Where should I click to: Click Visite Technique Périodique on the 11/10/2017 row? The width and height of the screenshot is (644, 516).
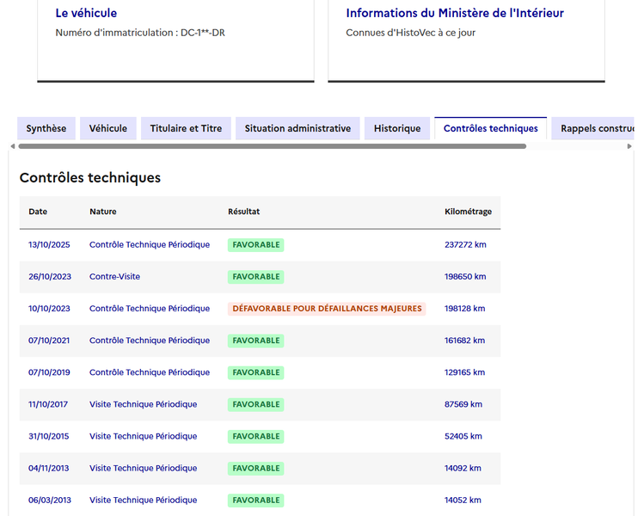coord(144,404)
